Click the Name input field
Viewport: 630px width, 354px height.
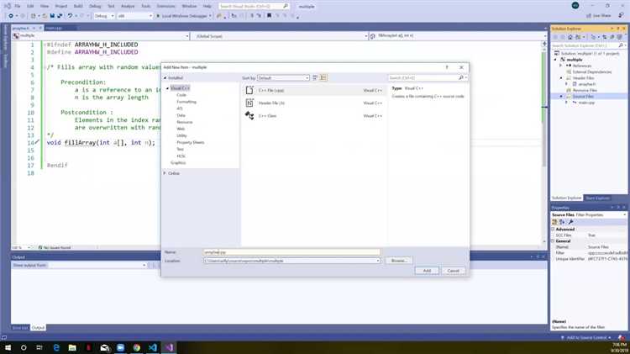point(291,252)
